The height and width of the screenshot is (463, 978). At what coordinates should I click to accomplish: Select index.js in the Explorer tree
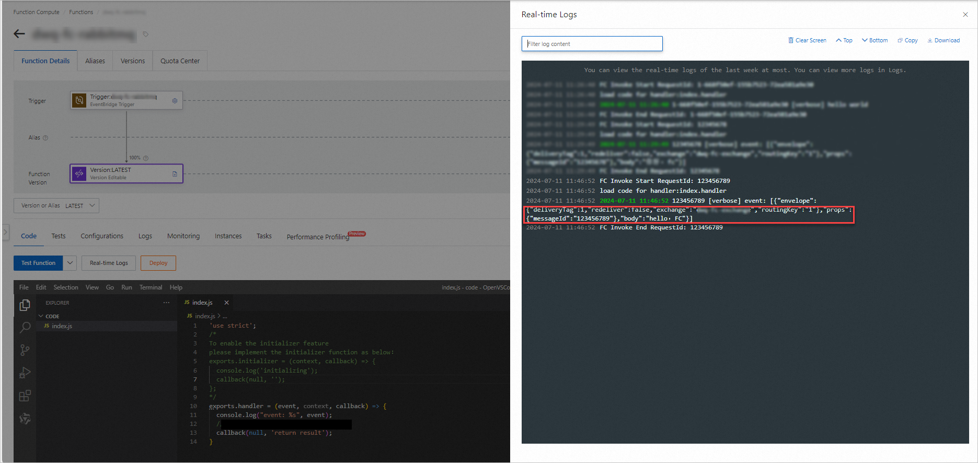[x=107, y=326]
